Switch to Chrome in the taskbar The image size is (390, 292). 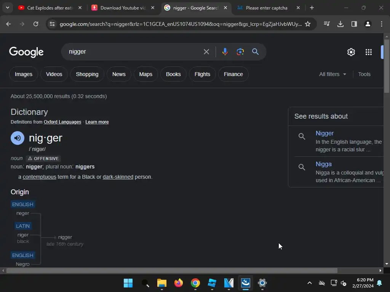[x=195, y=283]
